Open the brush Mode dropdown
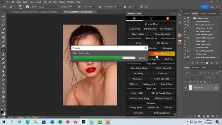Viewport: 222px width, 125px height. 48,7
